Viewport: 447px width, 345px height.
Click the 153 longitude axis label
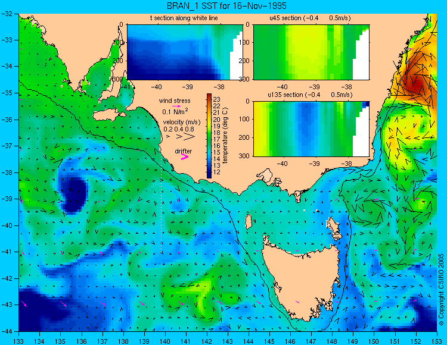(x=436, y=341)
